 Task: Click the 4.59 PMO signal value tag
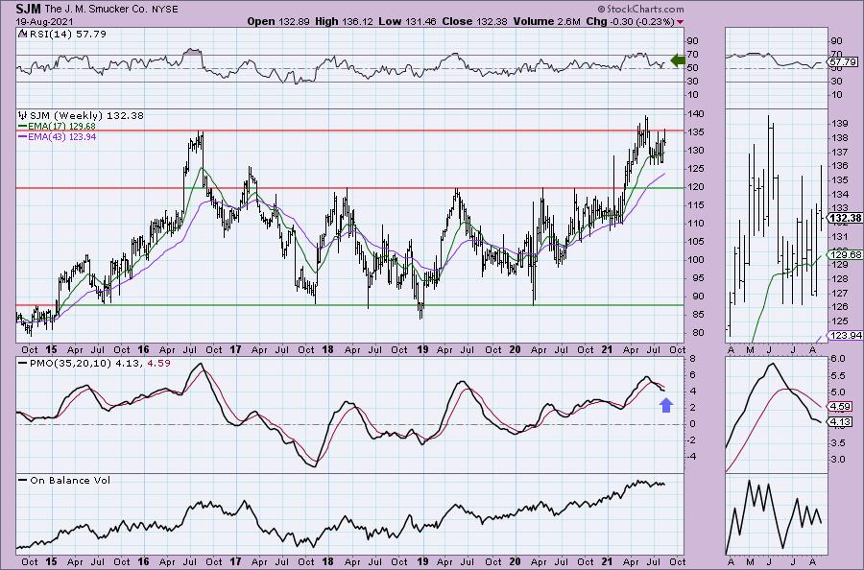tap(841, 407)
